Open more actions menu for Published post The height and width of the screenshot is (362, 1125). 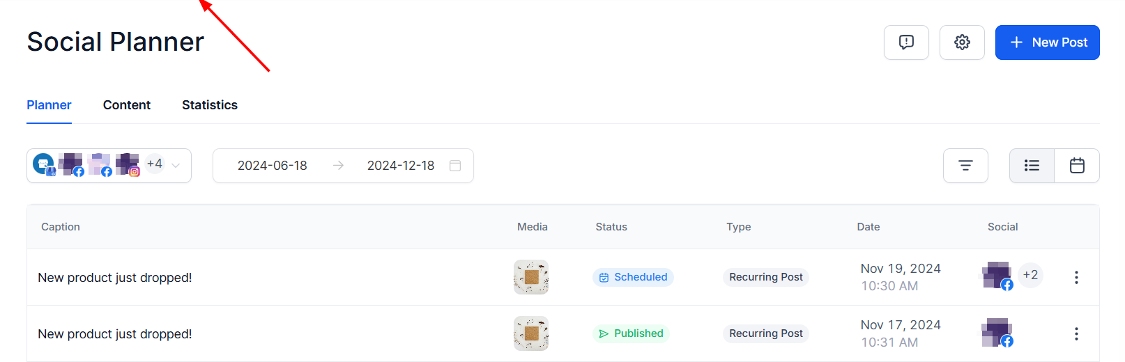click(x=1076, y=333)
